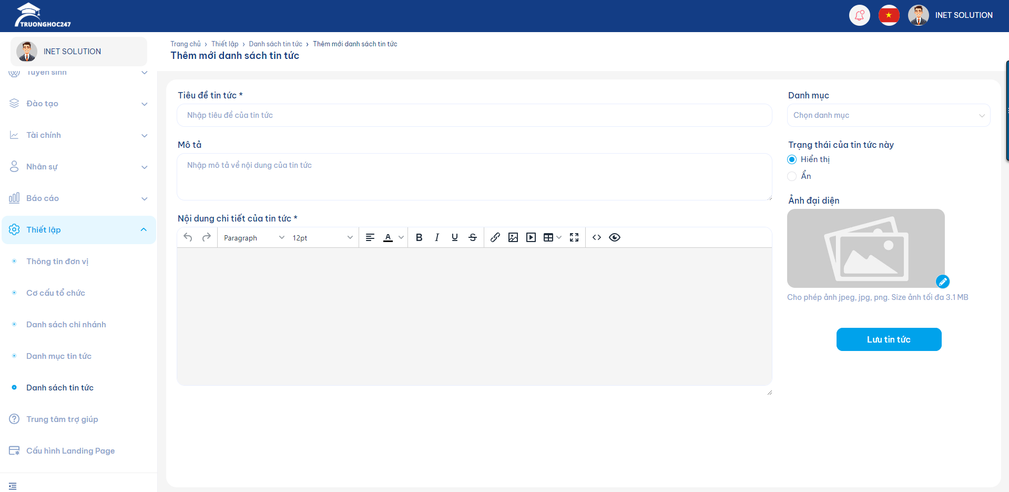Apply strikethrough formatting to text
1009x492 pixels.
[473, 237]
